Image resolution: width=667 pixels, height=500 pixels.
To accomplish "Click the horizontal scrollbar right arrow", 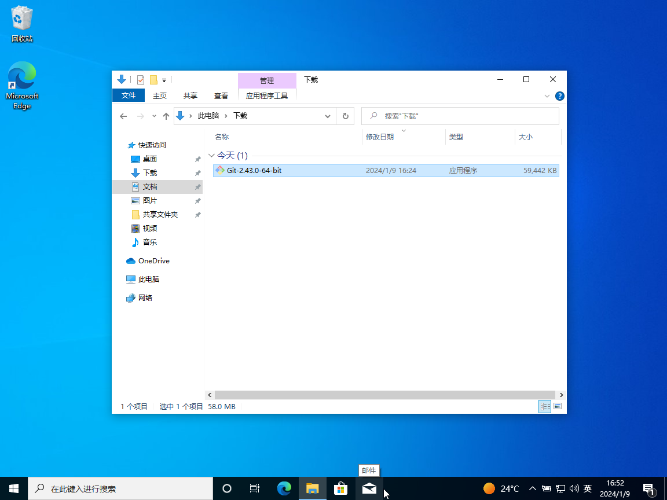I will tap(561, 395).
